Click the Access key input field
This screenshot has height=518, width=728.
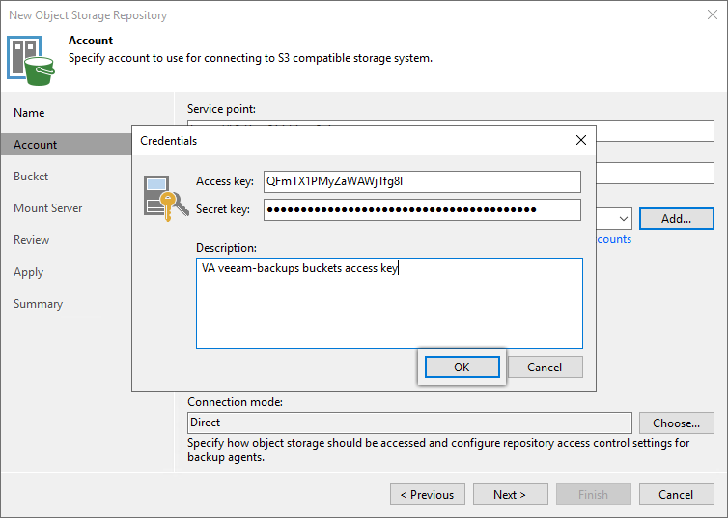pyautogui.click(x=422, y=181)
